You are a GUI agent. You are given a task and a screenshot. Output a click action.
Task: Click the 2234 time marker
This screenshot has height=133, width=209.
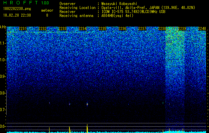pyautogui.click(x=82, y=29)
